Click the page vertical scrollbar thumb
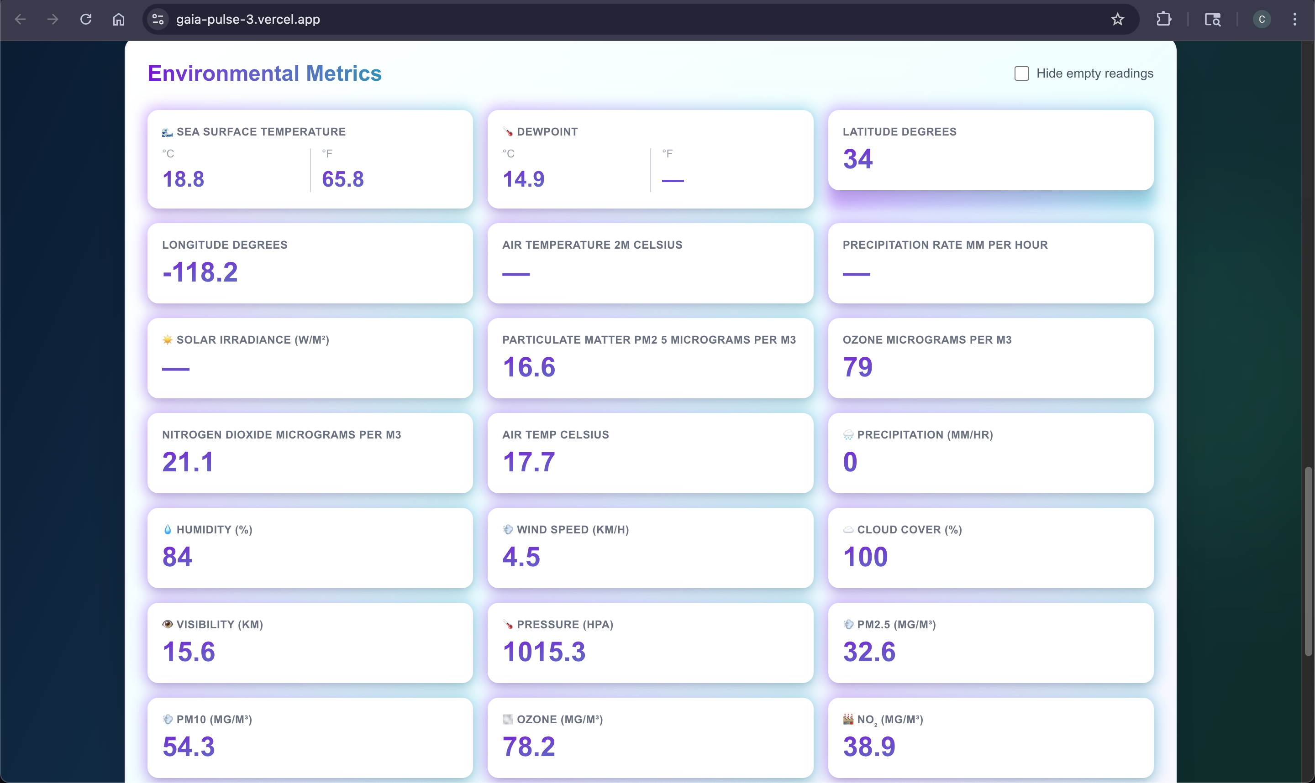Image resolution: width=1315 pixels, height=783 pixels. (x=1308, y=561)
